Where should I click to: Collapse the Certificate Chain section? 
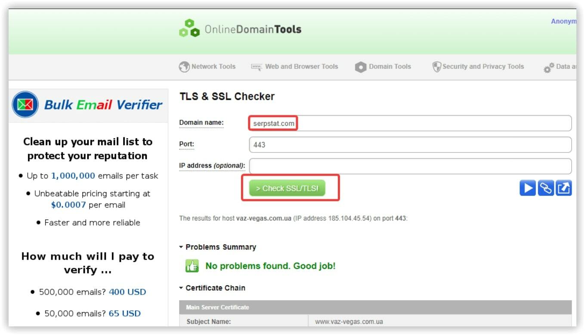click(x=212, y=288)
